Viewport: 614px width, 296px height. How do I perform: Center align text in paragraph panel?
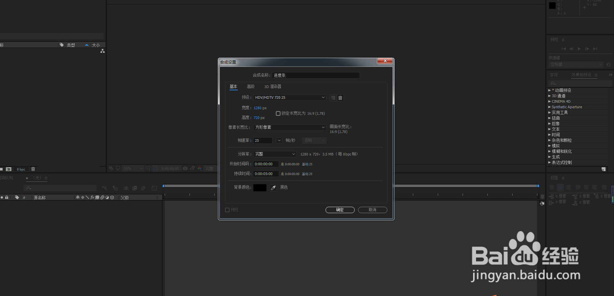(x=560, y=187)
